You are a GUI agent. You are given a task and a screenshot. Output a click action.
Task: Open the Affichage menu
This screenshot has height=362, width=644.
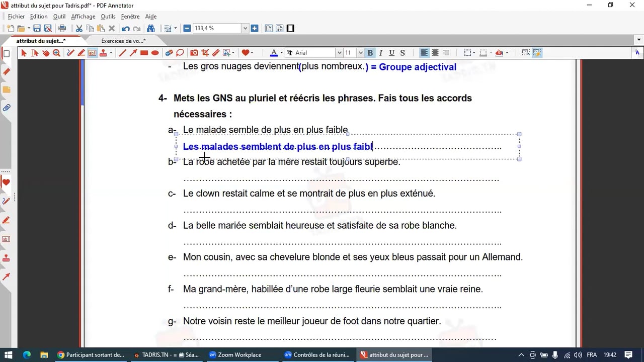coord(83,17)
